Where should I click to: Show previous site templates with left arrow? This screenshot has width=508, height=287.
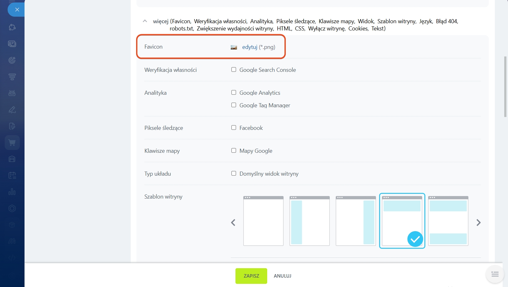coord(233,222)
